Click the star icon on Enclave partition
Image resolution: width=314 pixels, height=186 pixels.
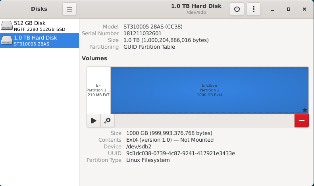(304, 110)
